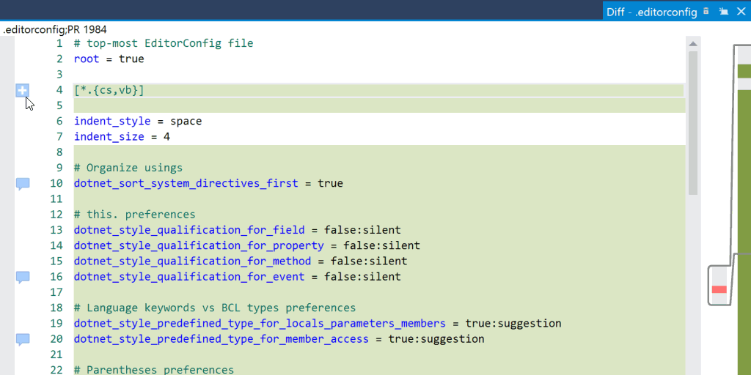This screenshot has width=751, height=375.
Task: Click the 'root = true' line
Action: 109,59
